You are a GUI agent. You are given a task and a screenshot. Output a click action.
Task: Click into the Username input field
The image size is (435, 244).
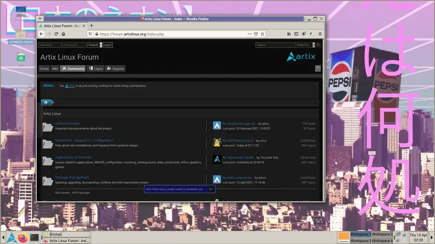point(50,45)
